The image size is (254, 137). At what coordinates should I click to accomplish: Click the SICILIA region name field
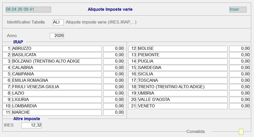point(182,74)
